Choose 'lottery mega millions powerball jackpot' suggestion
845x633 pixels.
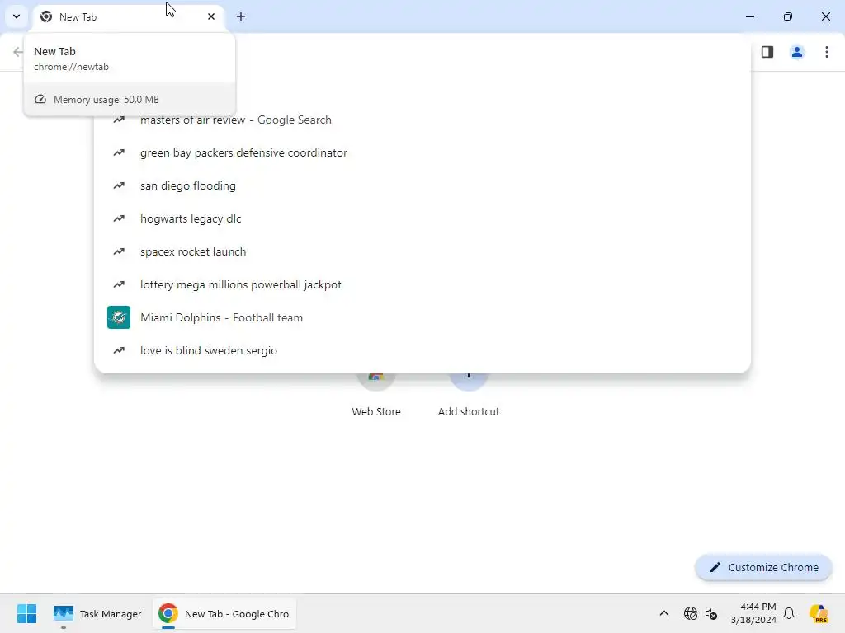(x=422, y=284)
